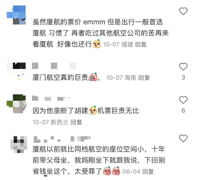The height and width of the screenshot is (180, 197).
Task: Like the 因为他垄断了胡建 comment
Action: [183, 100]
